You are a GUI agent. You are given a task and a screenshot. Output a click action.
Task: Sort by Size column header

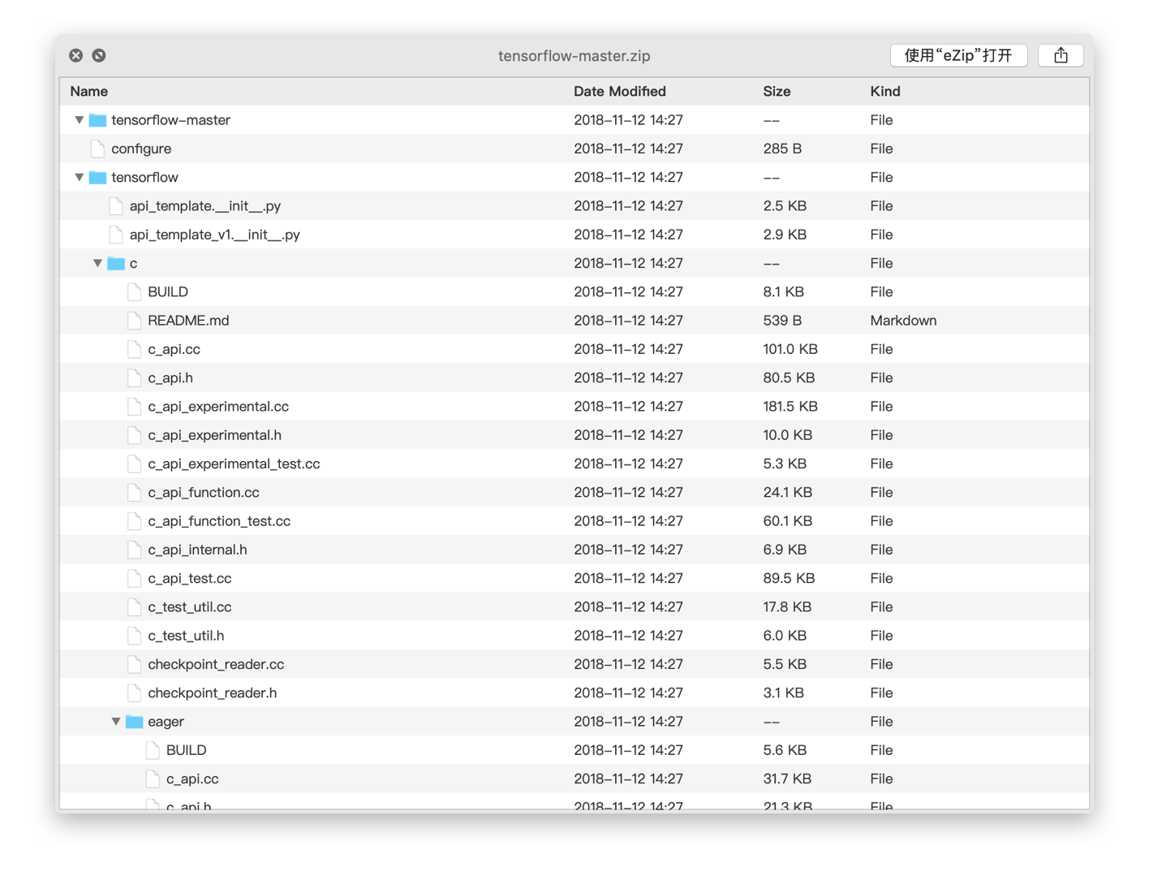[777, 92]
